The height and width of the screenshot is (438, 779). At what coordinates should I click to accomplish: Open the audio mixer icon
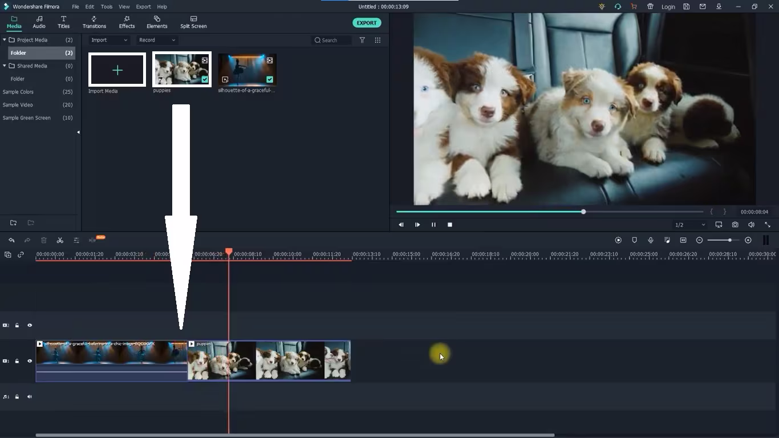click(x=667, y=240)
